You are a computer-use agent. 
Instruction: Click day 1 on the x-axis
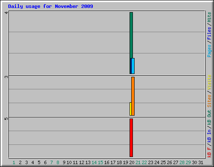point(14,162)
